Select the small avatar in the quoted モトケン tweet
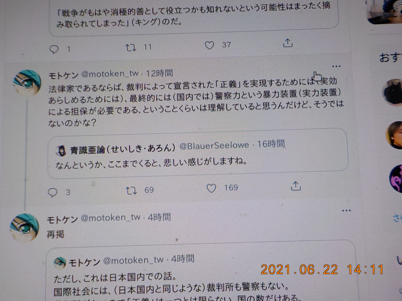Image resolution: width=402 pixels, height=301 pixels. click(x=60, y=263)
